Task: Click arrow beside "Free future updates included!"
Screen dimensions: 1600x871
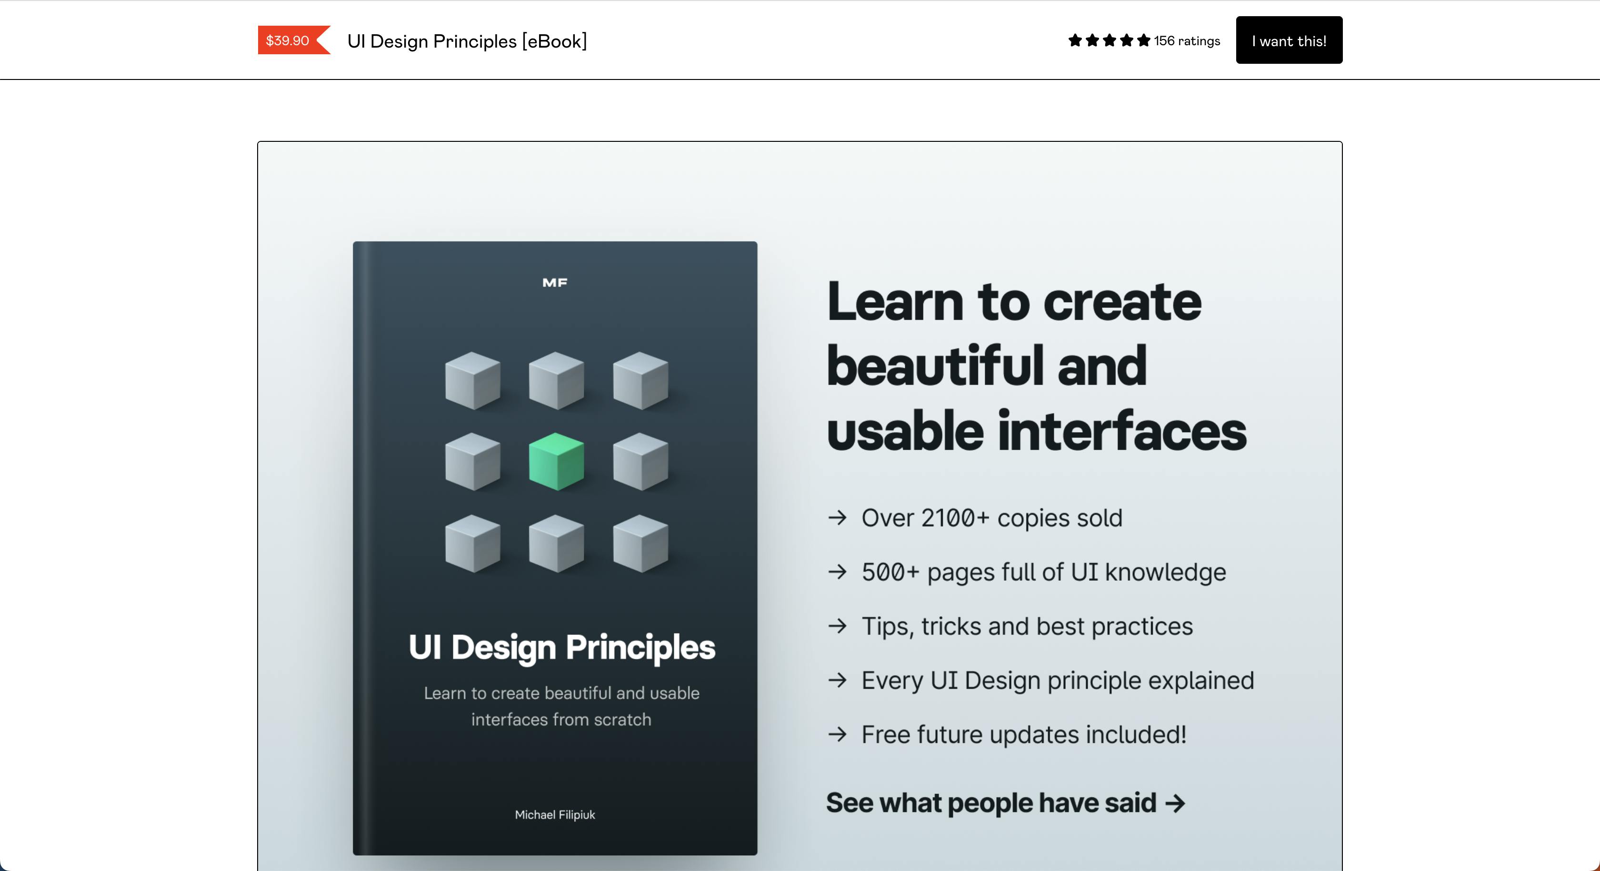Action: tap(837, 734)
